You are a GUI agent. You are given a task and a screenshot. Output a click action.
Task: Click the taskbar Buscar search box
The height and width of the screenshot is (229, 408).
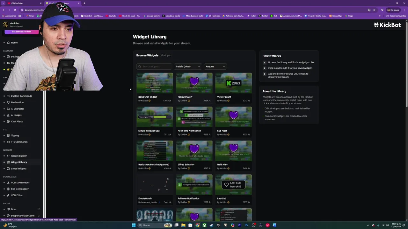155,225
